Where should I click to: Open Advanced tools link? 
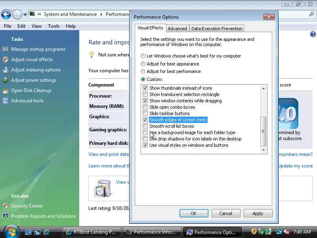[27, 101]
